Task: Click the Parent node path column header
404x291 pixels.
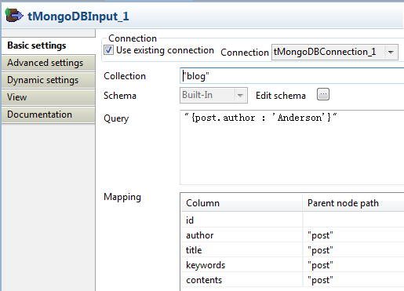Action: (354, 203)
